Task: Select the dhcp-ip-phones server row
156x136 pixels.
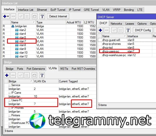Action: click(127, 44)
